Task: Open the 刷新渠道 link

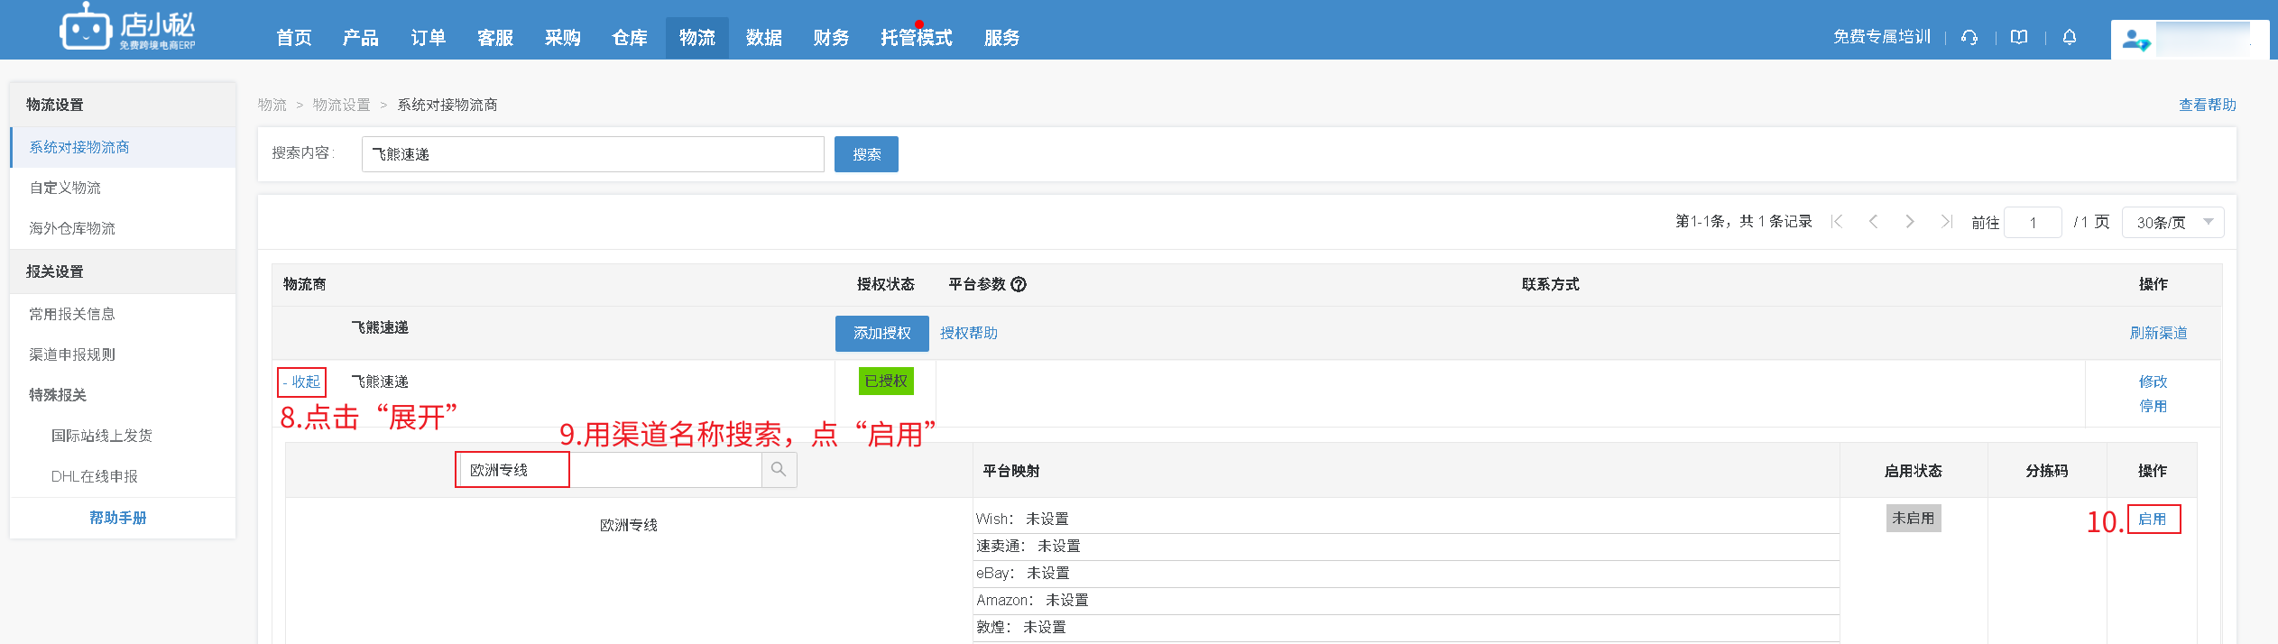Action: click(x=2157, y=333)
